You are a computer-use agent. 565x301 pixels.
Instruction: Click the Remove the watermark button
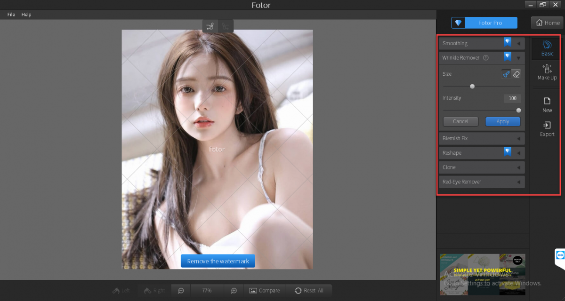click(x=218, y=261)
